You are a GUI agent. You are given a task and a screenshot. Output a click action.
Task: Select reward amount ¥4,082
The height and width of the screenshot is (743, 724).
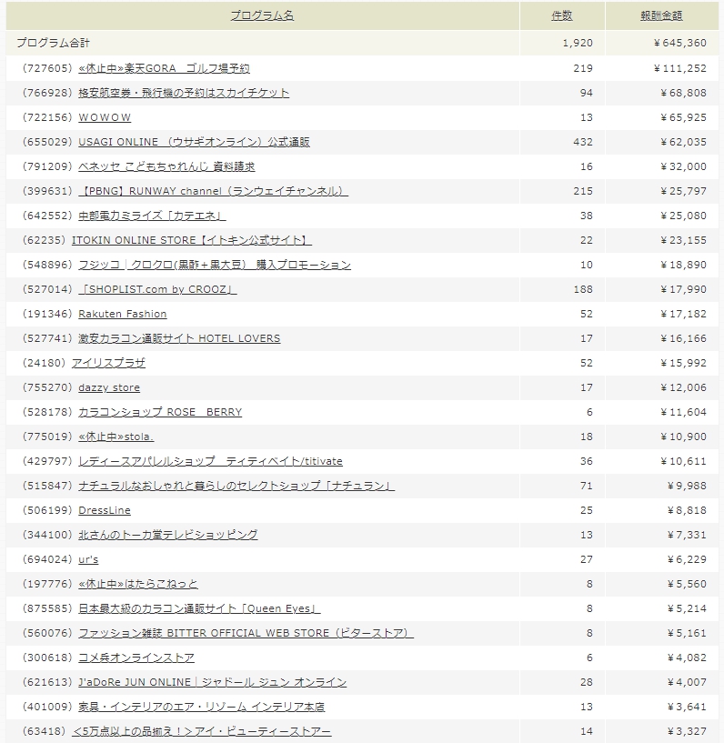click(x=687, y=658)
